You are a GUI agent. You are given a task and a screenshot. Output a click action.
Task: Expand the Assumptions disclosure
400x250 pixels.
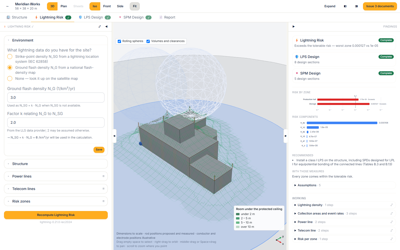[x=344, y=185]
